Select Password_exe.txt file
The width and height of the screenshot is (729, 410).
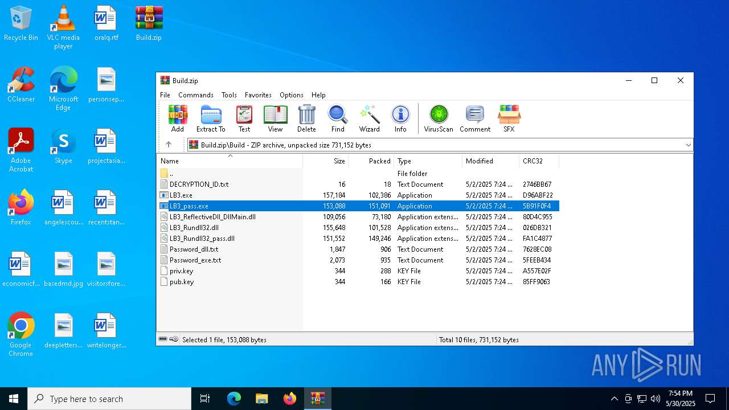358,260
